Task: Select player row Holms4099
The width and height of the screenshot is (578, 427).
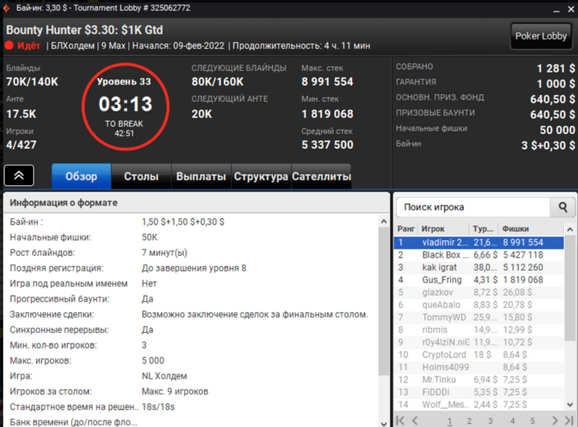Action: pyautogui.click(x=479, y=368)
